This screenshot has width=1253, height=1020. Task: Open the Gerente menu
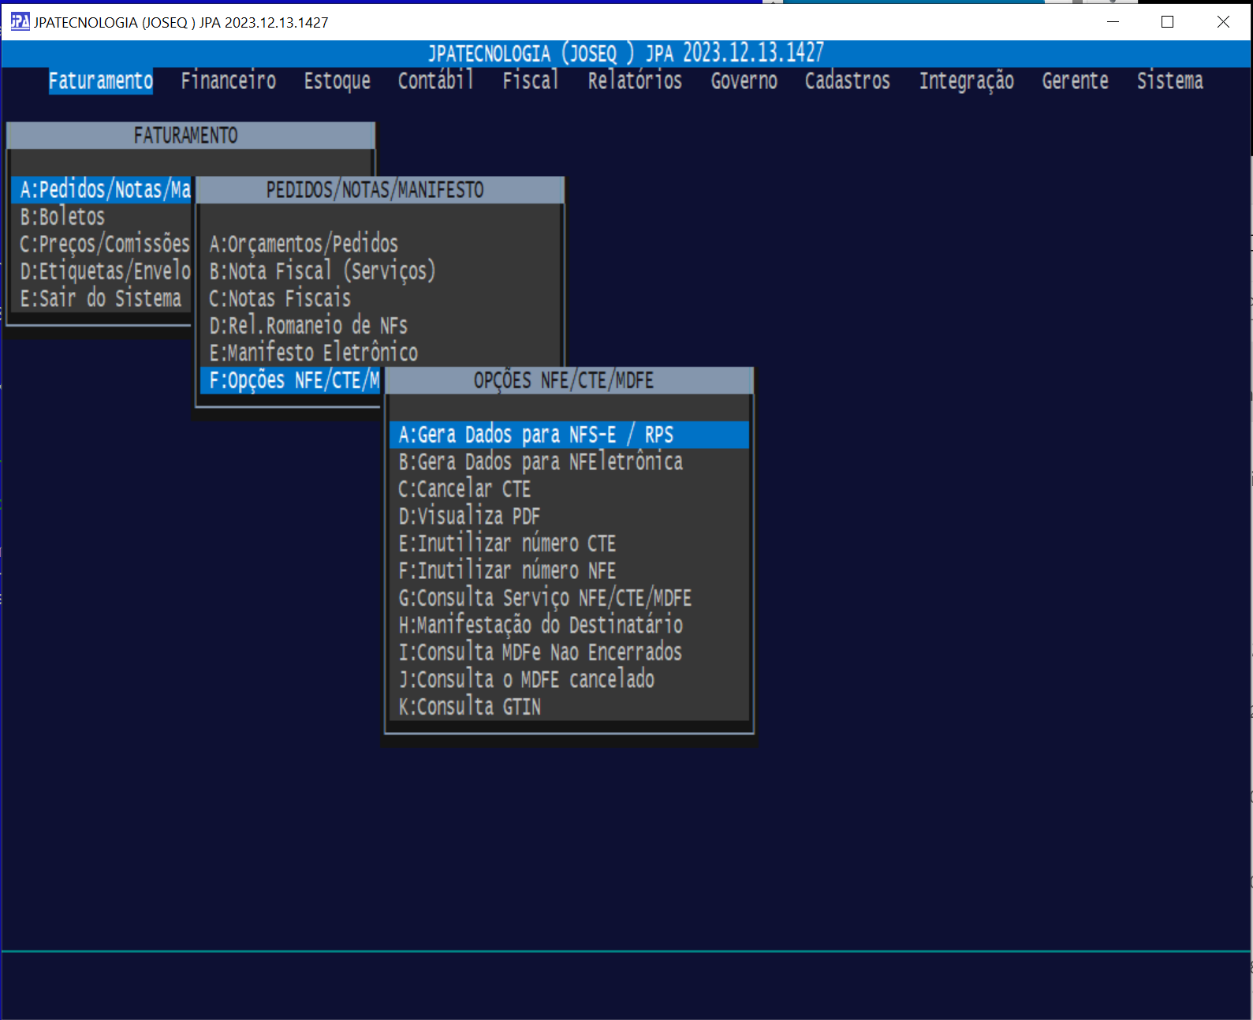tap(1075, 81)
